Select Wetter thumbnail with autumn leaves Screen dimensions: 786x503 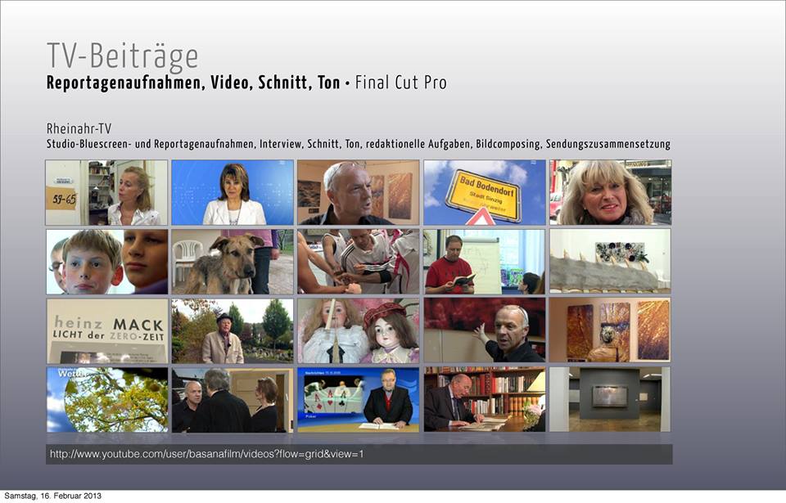107,400
